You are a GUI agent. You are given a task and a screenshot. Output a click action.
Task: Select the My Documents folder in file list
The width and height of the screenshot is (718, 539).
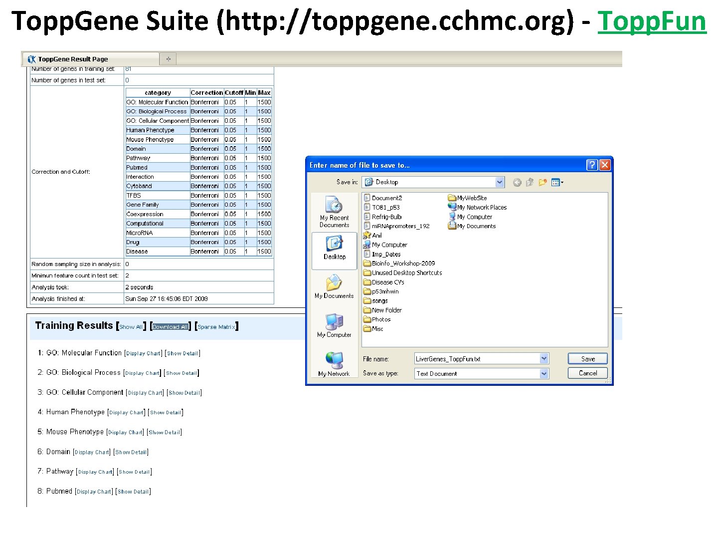(x=472, y=226)
